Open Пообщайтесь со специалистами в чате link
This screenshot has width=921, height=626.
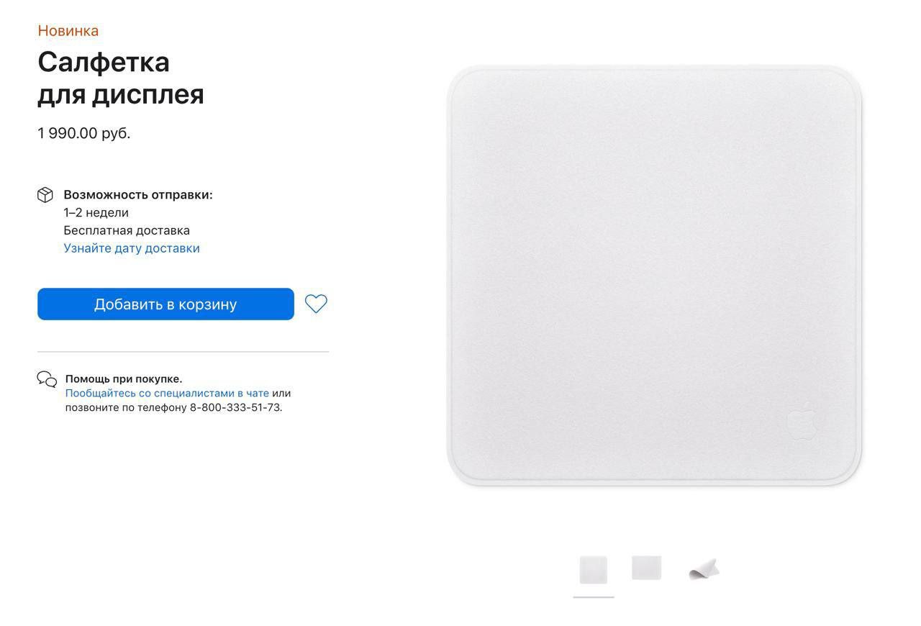coord(167,394)
